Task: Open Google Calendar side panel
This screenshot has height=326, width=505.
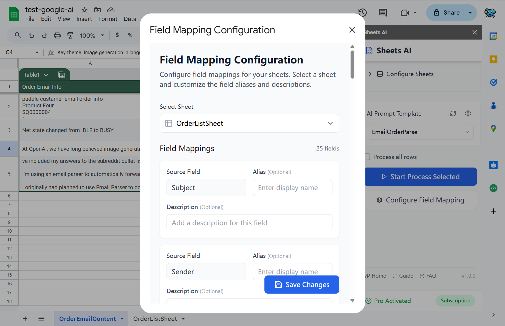Action: (493, 36)
